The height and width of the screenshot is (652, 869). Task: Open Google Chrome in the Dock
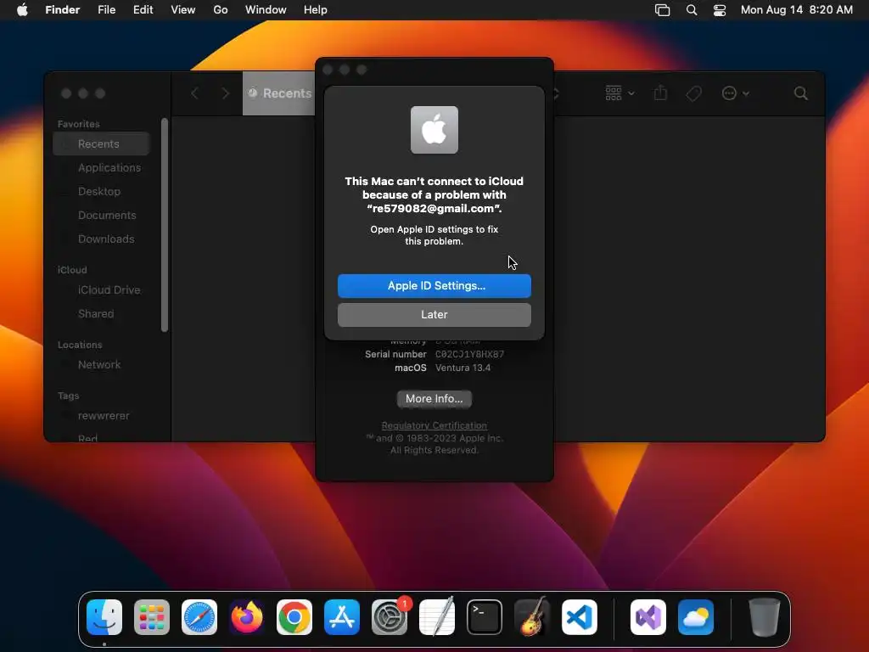coord(294,617)
